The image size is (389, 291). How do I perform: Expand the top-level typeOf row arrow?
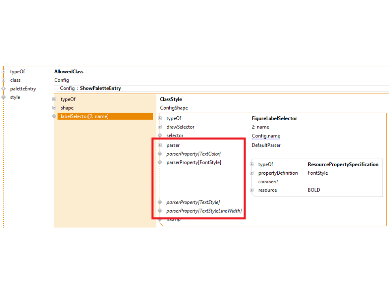point(4,72)
